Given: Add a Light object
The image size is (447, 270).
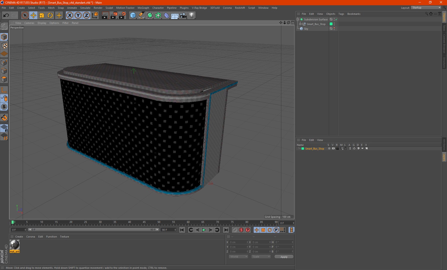Looking at the screenshot, I should [x=192, y=15].
